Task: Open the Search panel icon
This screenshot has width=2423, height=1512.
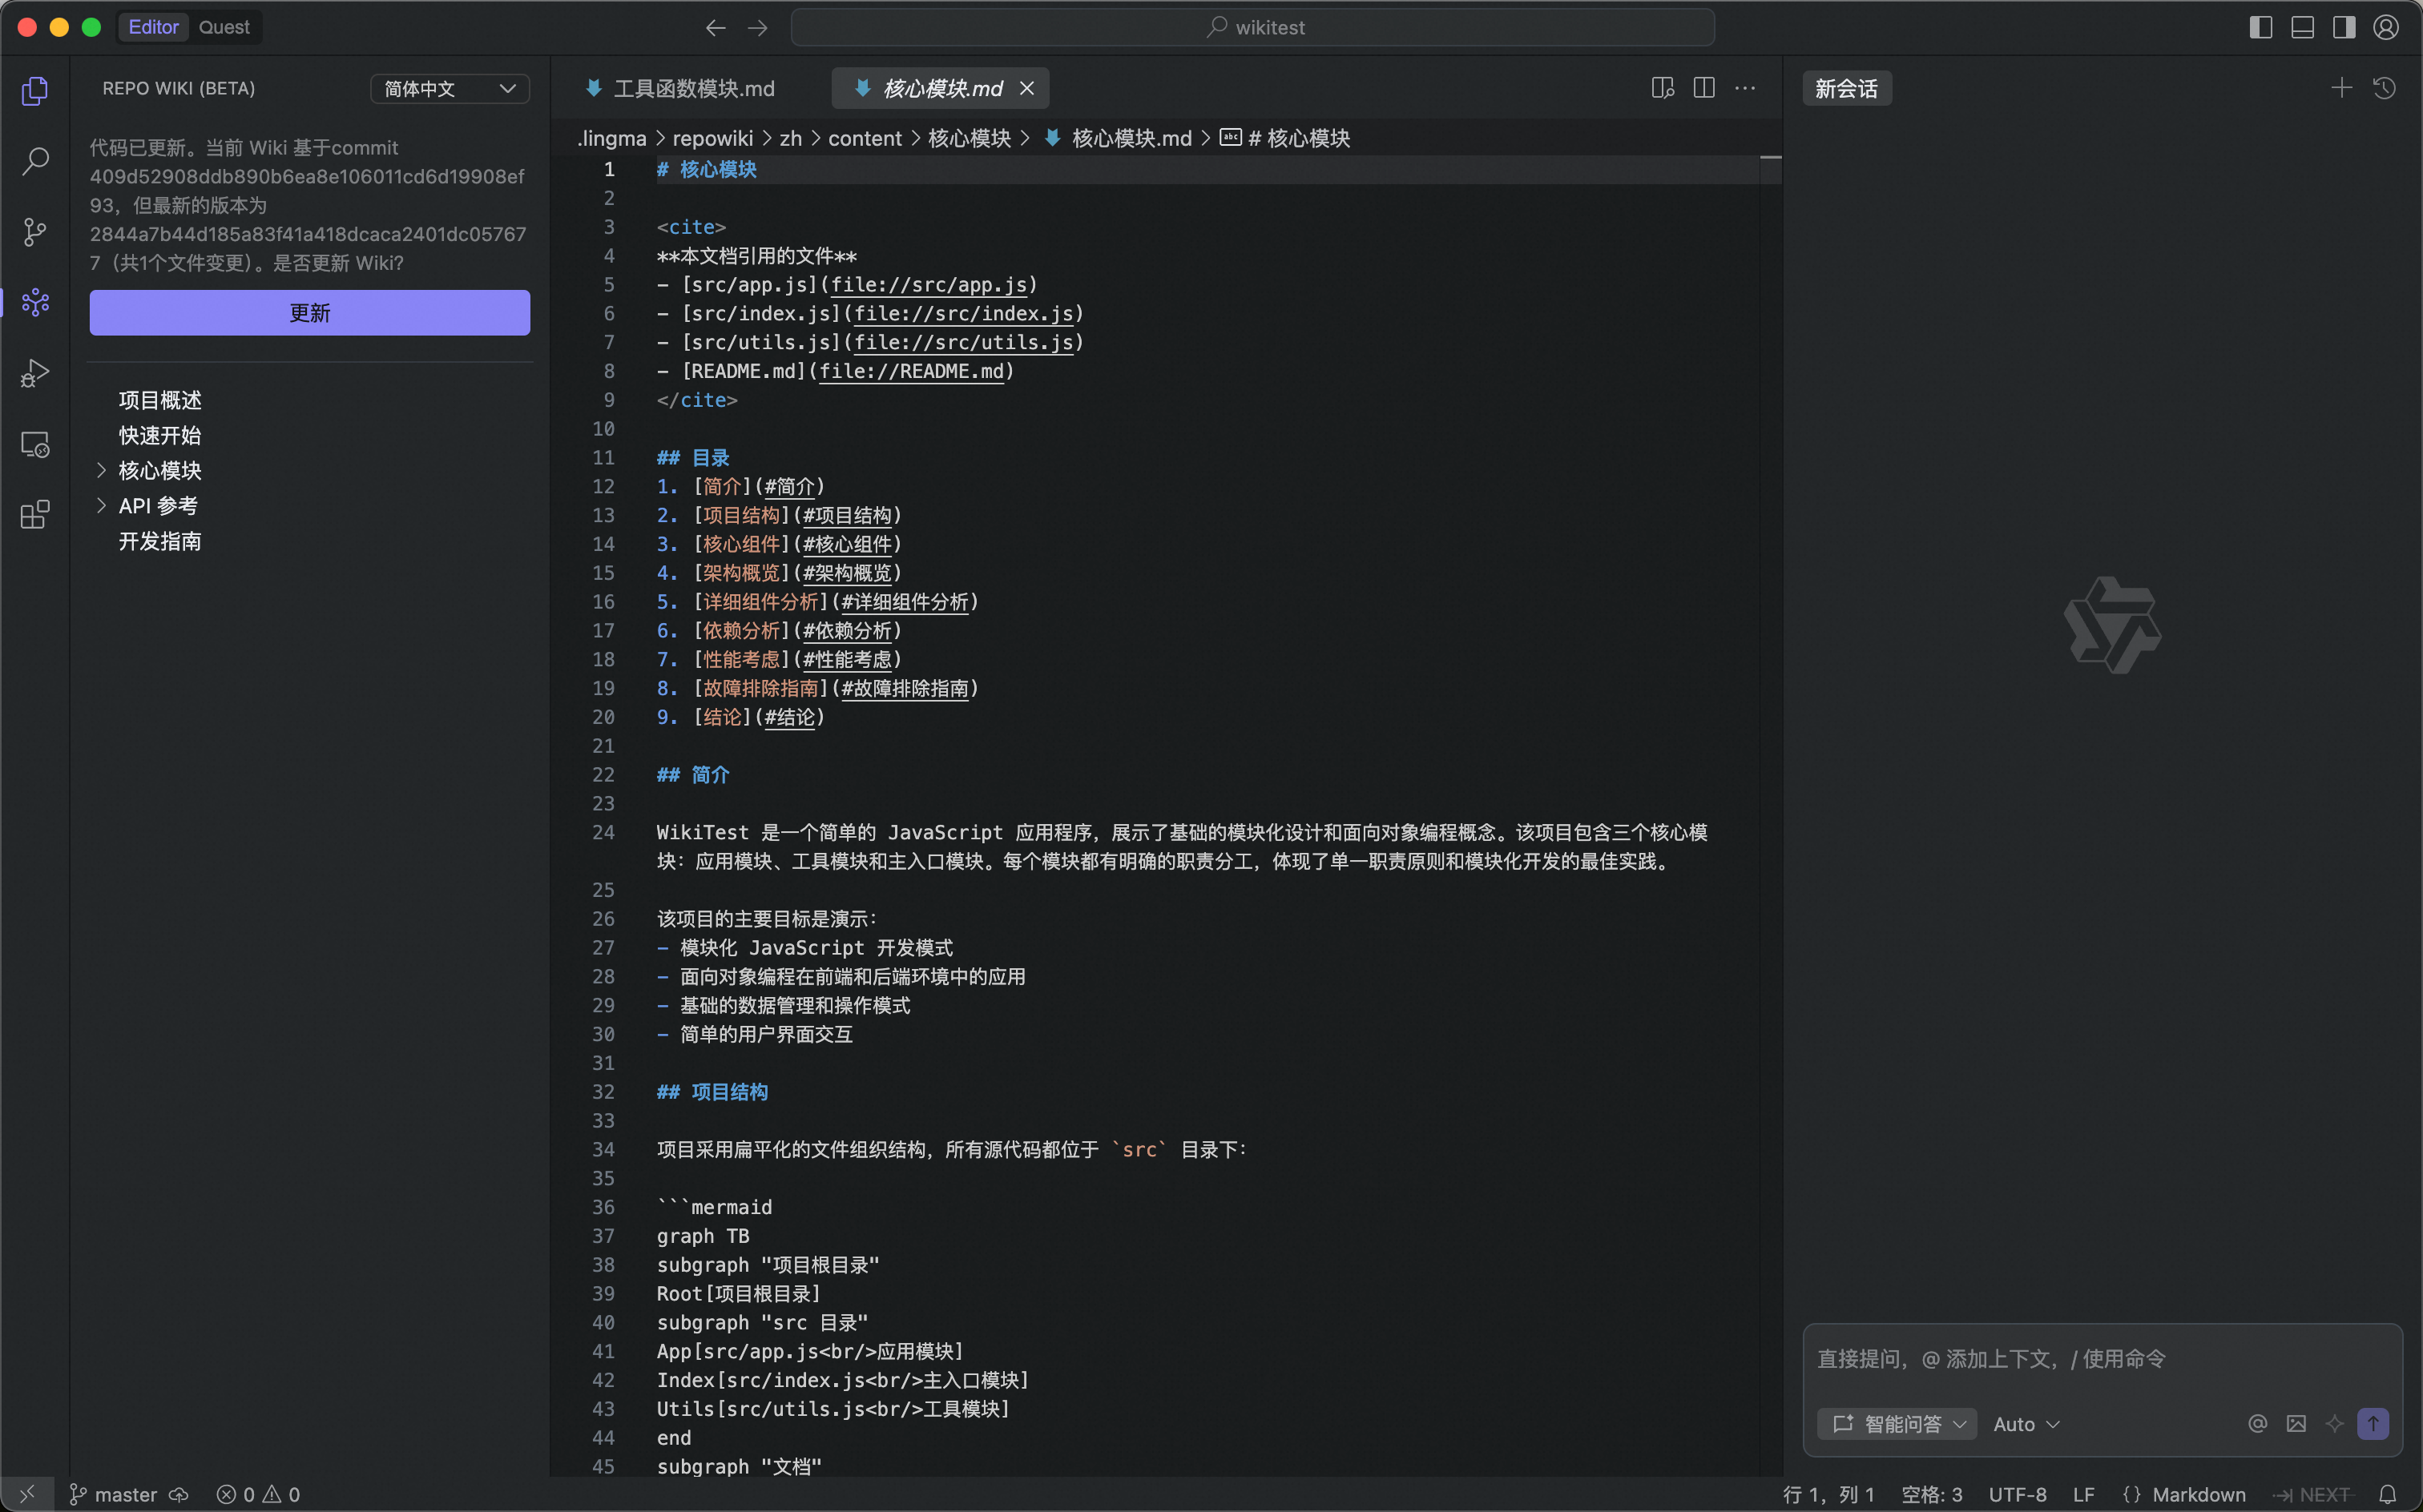Action: coord(35,161)
